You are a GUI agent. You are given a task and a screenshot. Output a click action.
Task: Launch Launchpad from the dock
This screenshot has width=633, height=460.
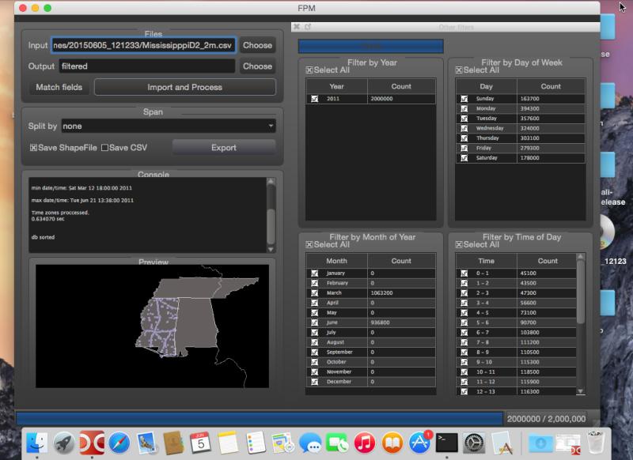coord(64,443)
